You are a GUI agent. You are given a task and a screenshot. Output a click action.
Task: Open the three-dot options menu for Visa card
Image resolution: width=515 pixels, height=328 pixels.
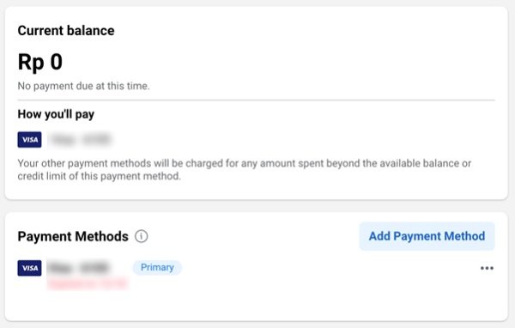(487, 268)
